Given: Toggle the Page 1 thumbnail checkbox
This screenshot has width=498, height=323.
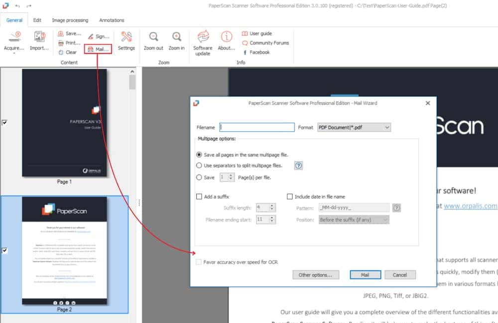Looking at the screenshot, I should tap(4, 122).
